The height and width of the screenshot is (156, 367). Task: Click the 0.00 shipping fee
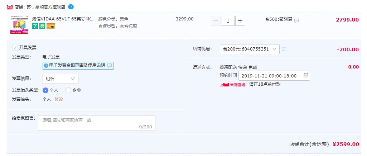[354, 67]
